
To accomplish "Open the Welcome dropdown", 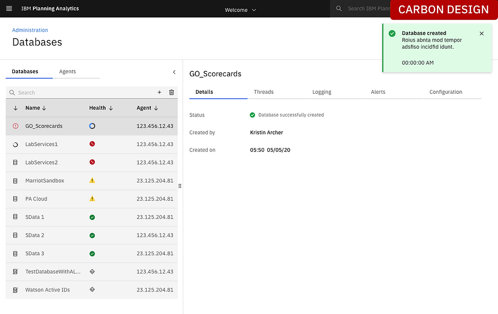I will tap(241, 10).
